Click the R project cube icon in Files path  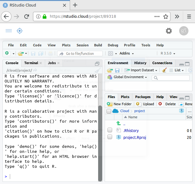coord(181,111)
